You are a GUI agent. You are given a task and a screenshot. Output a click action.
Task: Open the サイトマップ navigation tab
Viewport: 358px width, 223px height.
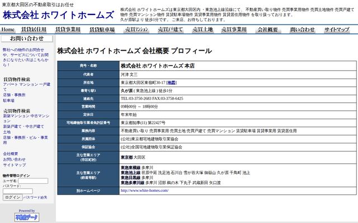click(337, 30)
